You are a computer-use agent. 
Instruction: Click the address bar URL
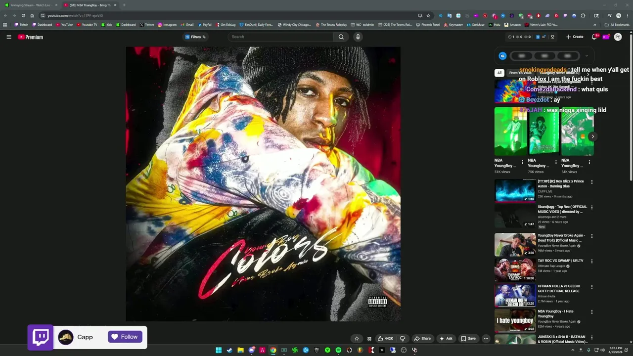pyautogui.click(x=75, y=15)
